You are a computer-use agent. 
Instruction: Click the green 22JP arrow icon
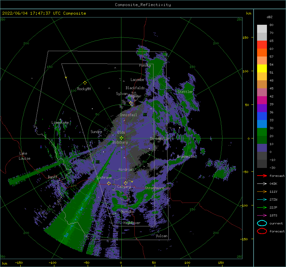tap(262, 207)
